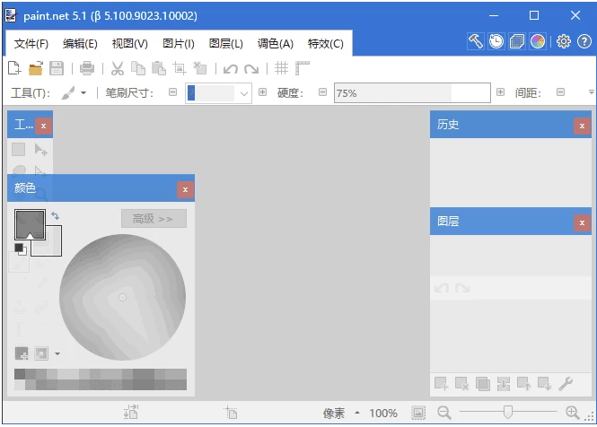The height and width of the screenshot is (427, 597).
Task: Create a new image with toolbar icon
Action: click(x=14, y=68)
